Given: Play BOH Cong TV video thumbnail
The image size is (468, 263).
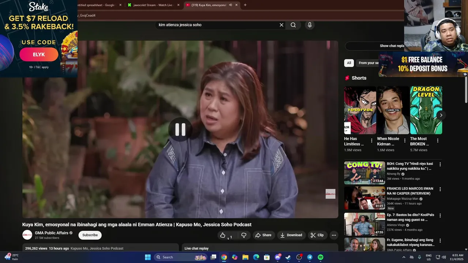Looking at the screenshot, I should [x=365, y=173].
